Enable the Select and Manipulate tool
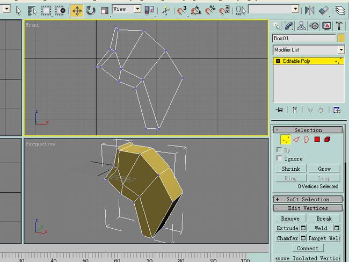This screenshot has height=262, width=349. 165,10
